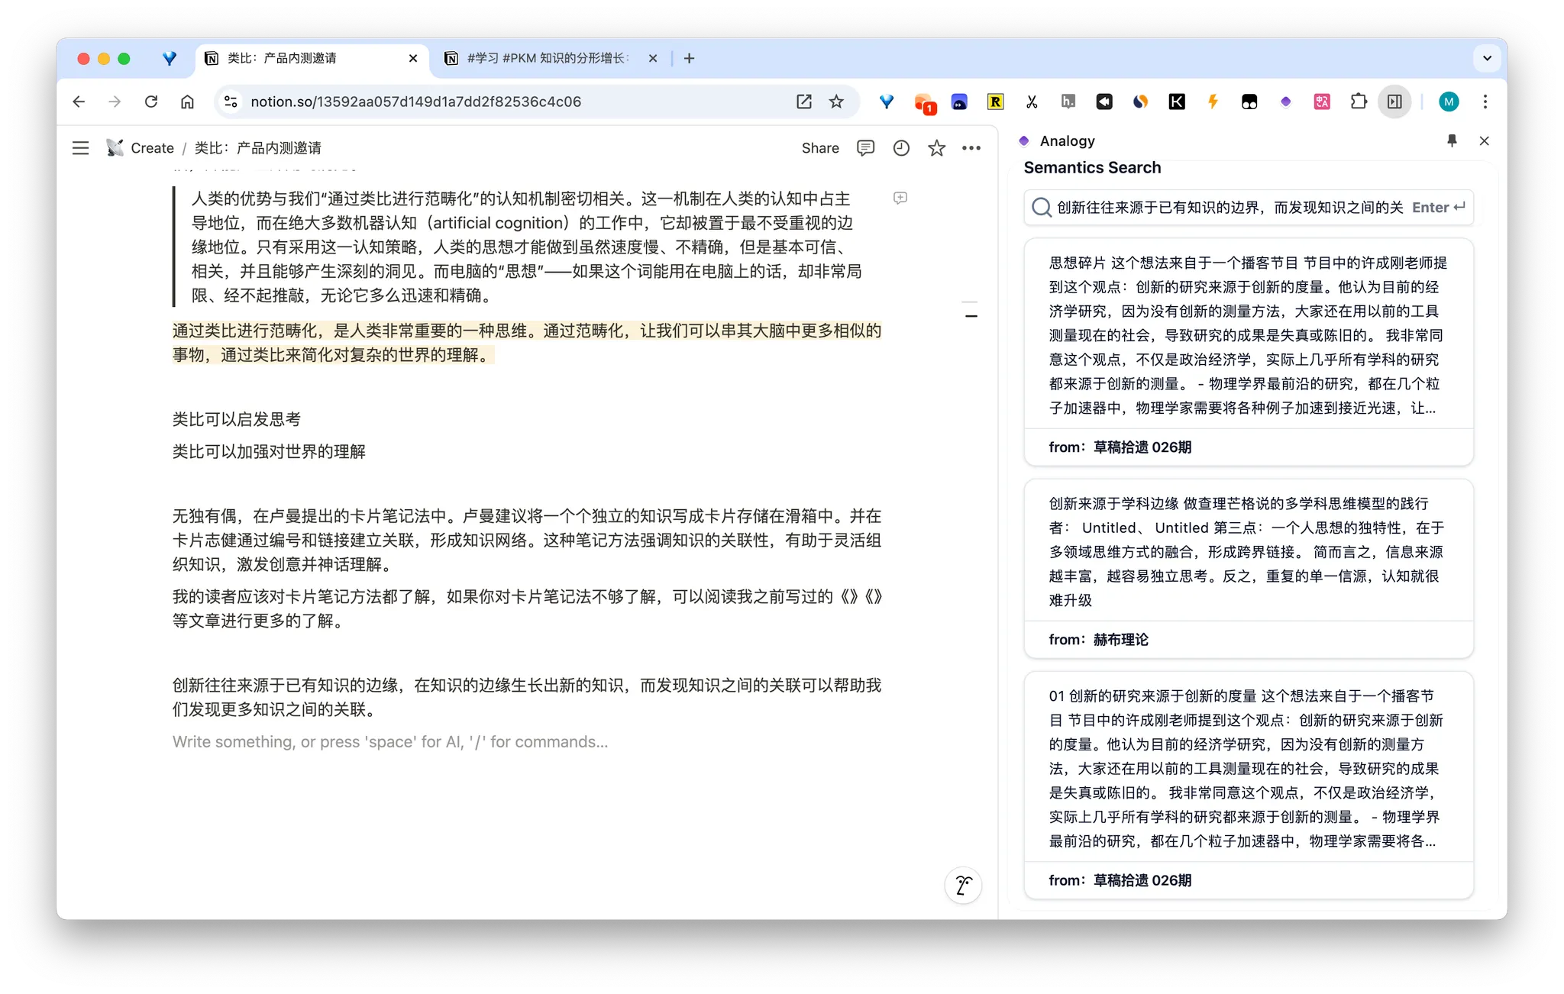Star the current Notion page
This screenshot has height=994, width=1564.
[936, 148]
